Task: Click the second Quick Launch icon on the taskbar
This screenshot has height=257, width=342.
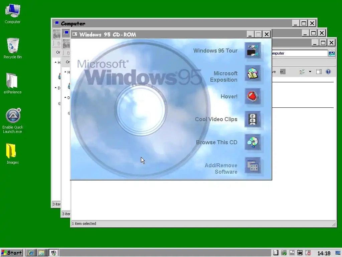Action: pos(41,253)
